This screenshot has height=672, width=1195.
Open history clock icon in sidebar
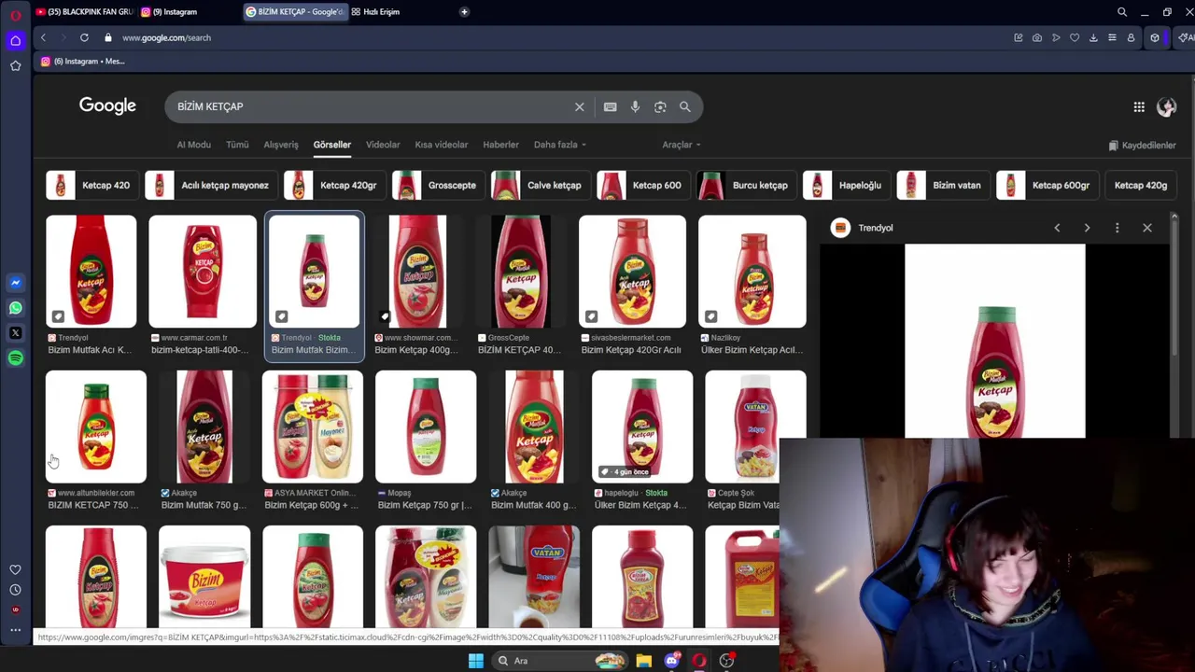point(15,590)
